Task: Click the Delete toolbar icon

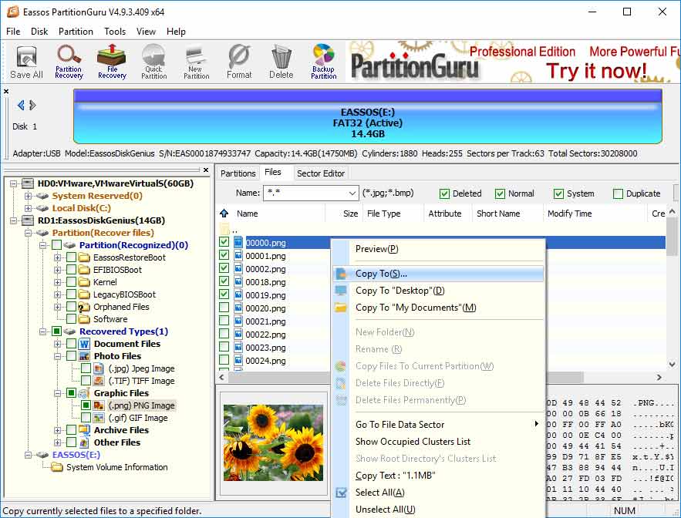Action: click(x=281, y=62)
